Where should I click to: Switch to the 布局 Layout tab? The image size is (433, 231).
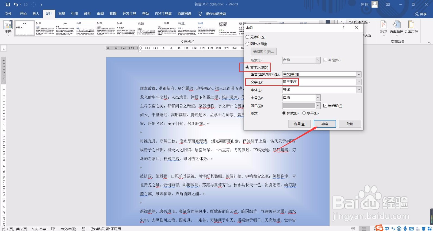[62, 14]
